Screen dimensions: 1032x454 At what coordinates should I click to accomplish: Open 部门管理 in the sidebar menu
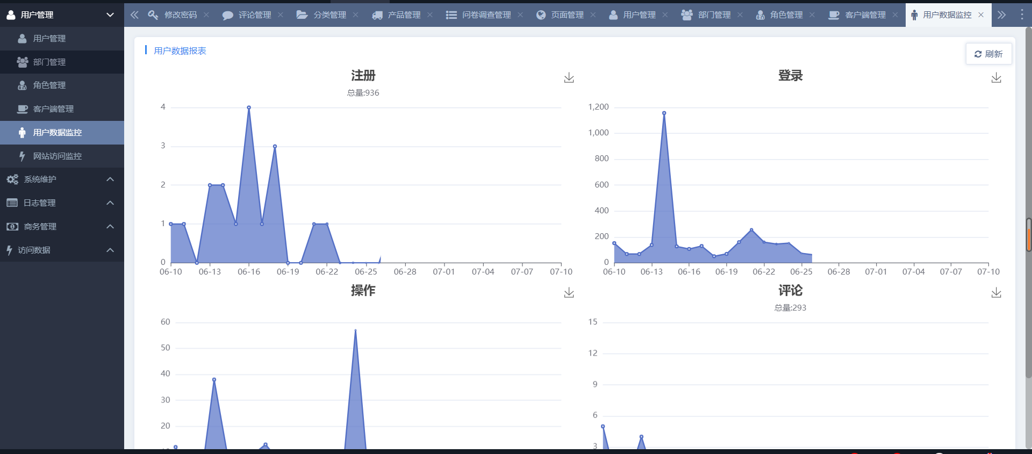62,62
